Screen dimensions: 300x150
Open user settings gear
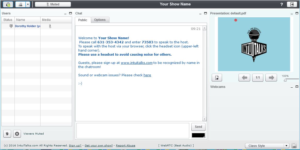coord(17,134)
